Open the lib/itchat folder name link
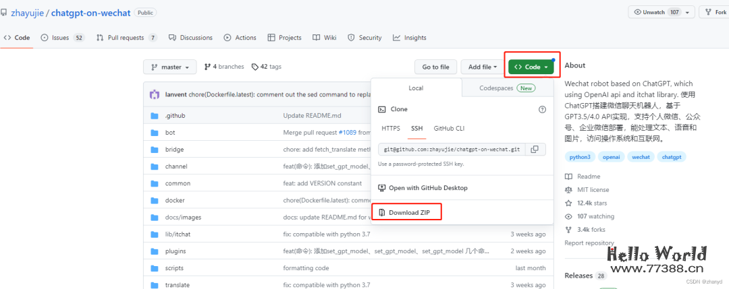Screen dimensions: 729x289 click(178, 234)
